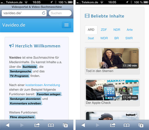
Task: Tap the Der Apple-Check title
Action: tap(98, 103)
